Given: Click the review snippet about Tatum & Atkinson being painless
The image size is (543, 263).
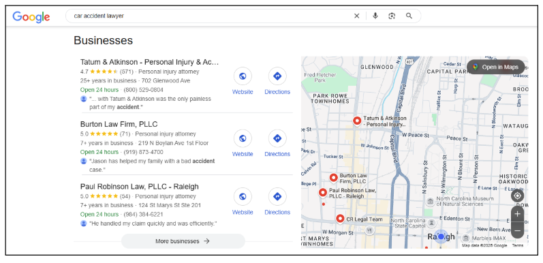Looking at the screenshot, I should coord(150,103).
